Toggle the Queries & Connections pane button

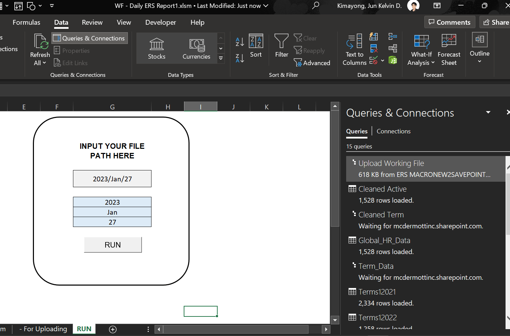[89, 38]
